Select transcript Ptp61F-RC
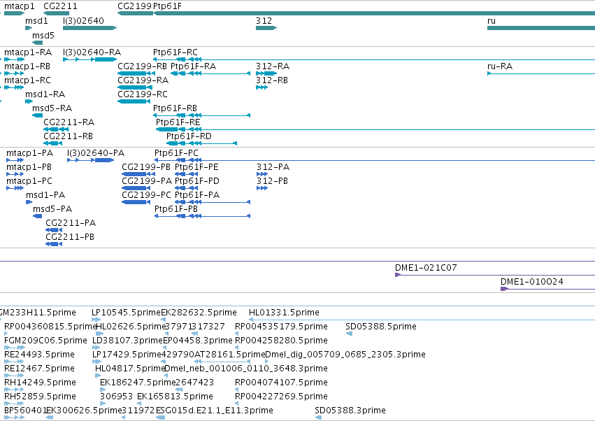The height and width of the screenshot is (421, 595). (175, 52)
